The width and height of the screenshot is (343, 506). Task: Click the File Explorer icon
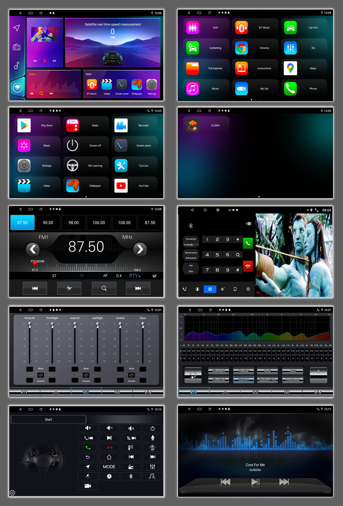[x=192, y=68]
